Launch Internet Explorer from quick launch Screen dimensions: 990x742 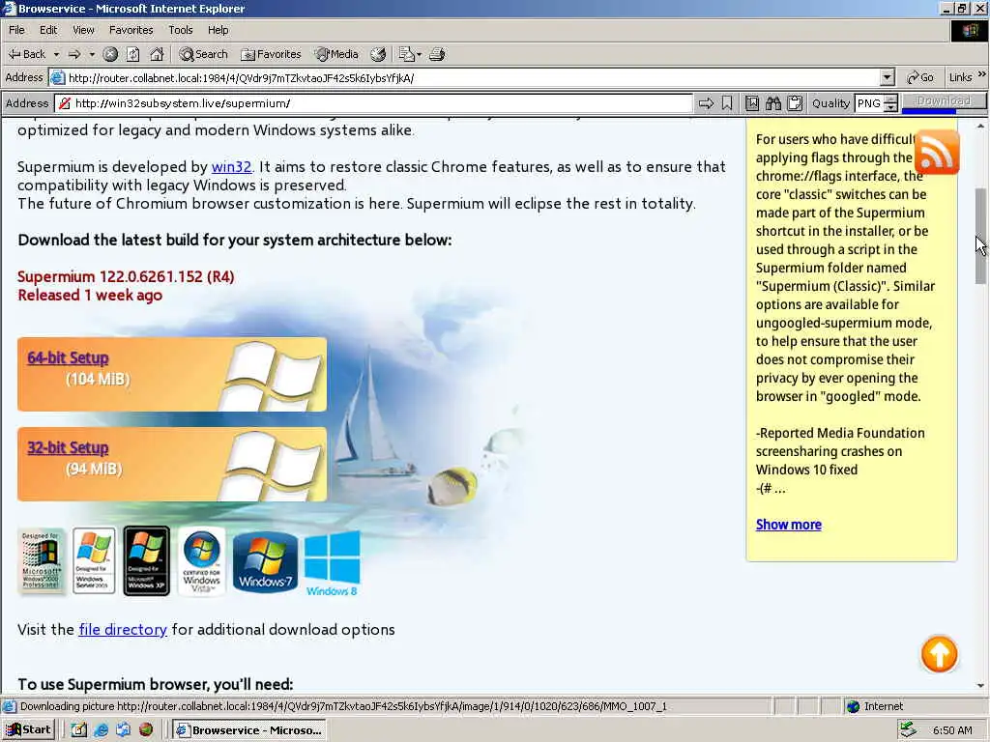coord(101,730)
